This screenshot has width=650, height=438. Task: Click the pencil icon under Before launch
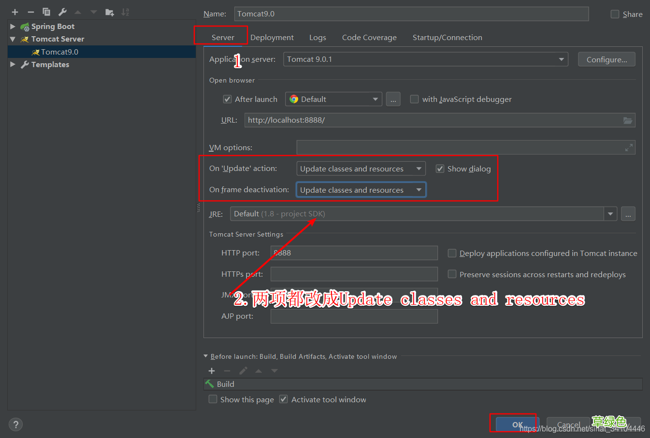(243, 371)
